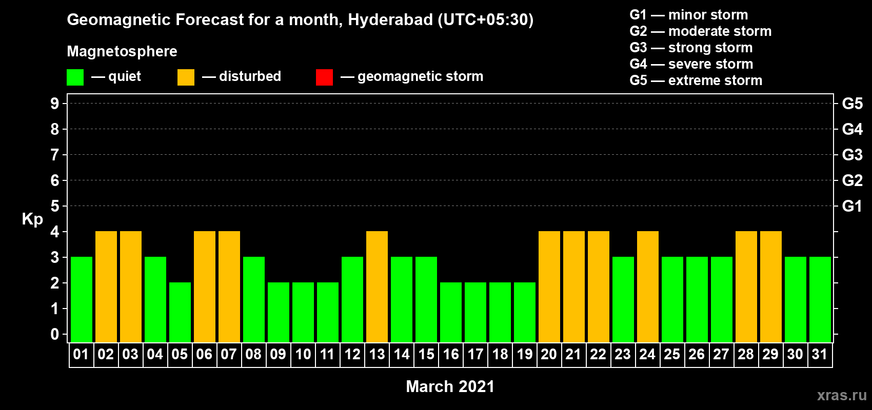
Task: Click the orange bar for day 03
Action: pyautogui.click(x=131, y=286)
